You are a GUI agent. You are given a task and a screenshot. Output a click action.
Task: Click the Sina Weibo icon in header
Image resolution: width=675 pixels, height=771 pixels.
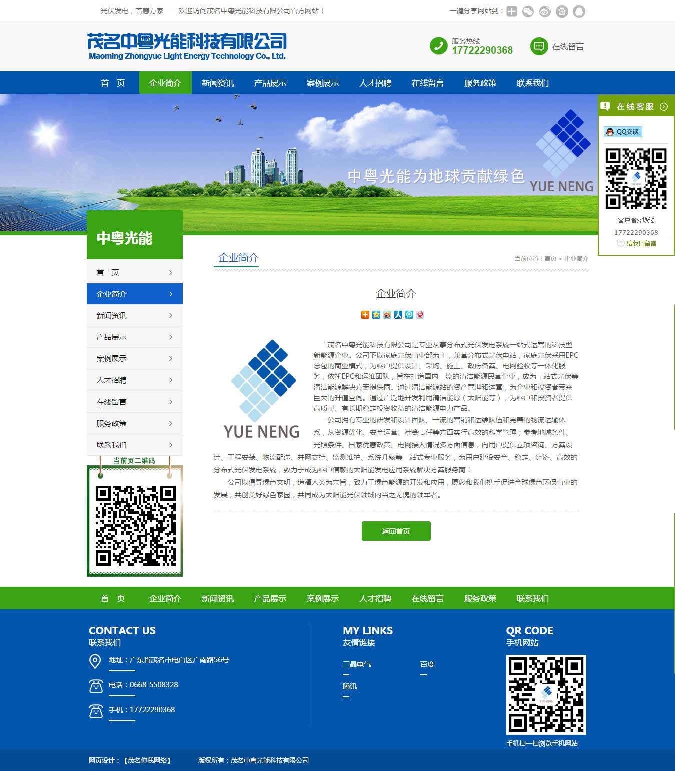pos(545,11)
